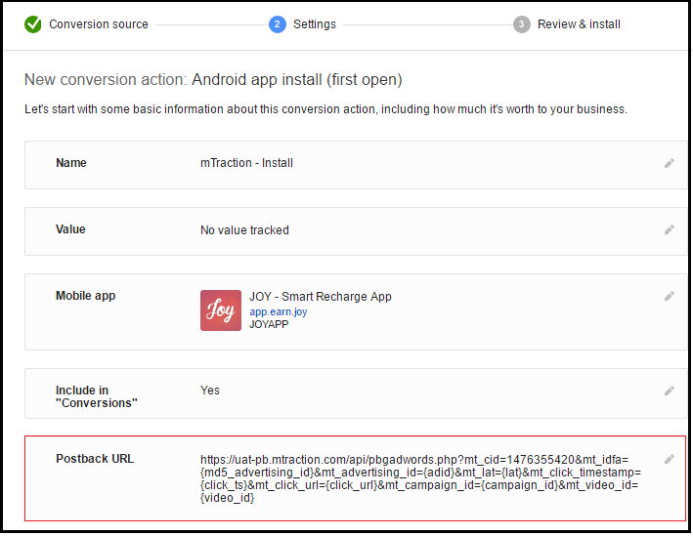Click the Yes value for Conversions
The image size is (693, 536).
click(x=210, y=391)
